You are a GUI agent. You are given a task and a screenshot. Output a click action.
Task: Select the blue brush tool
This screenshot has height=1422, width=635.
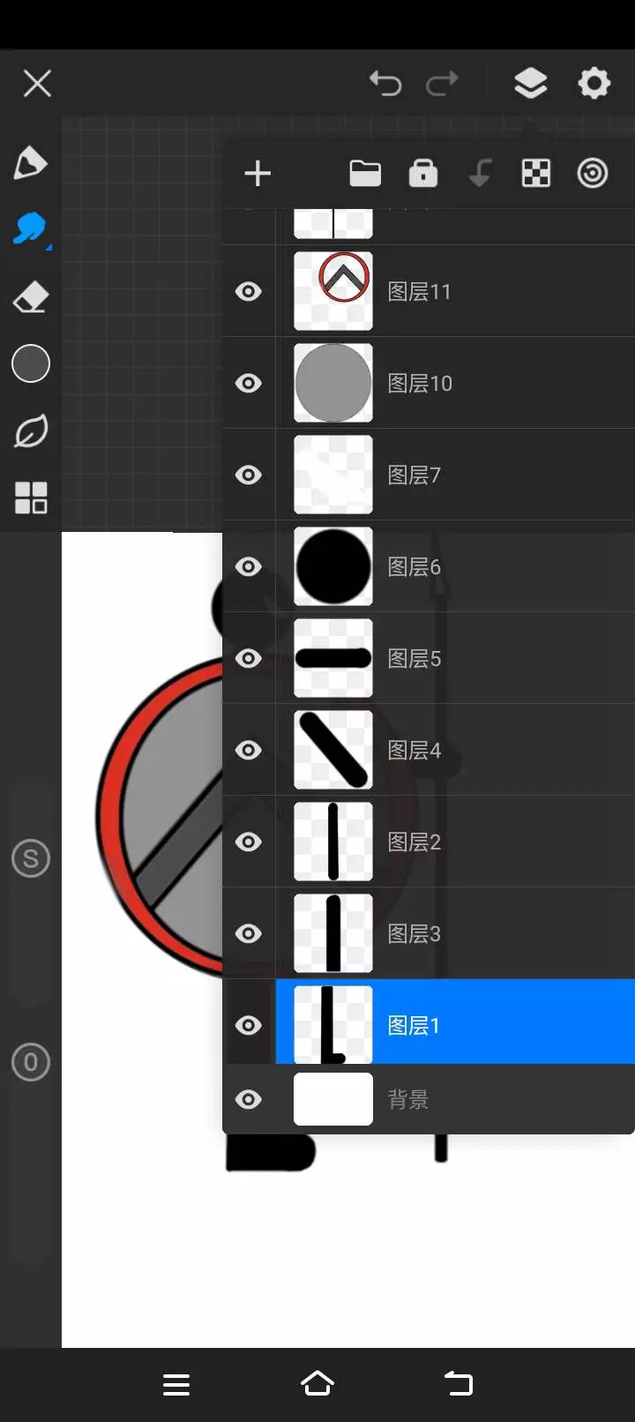tap(31, 229)
